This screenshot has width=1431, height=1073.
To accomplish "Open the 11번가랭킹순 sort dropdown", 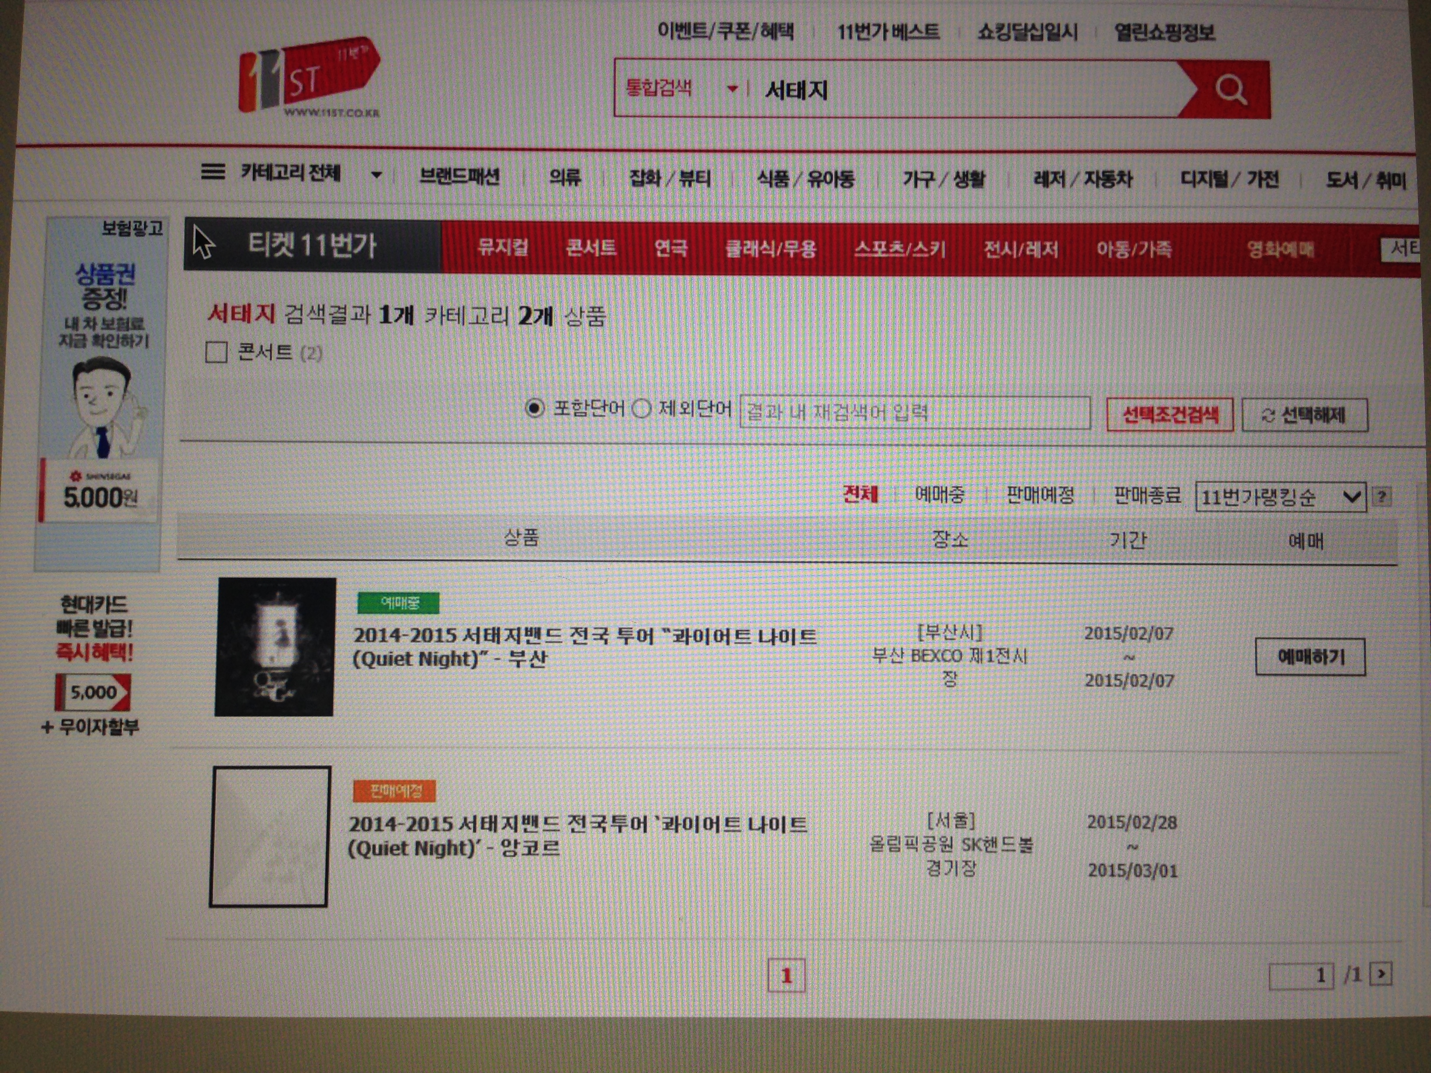I will [1280, 497].
